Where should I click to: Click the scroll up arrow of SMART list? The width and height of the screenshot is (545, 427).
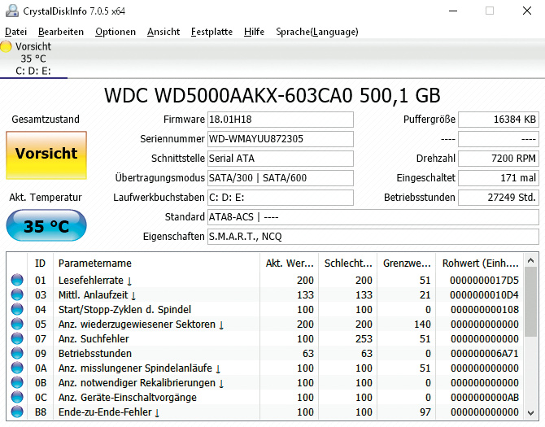coord(530,260)
